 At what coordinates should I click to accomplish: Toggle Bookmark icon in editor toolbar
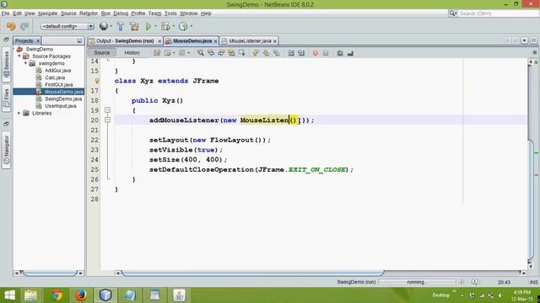pyautogui.click(x=276, y=53)
